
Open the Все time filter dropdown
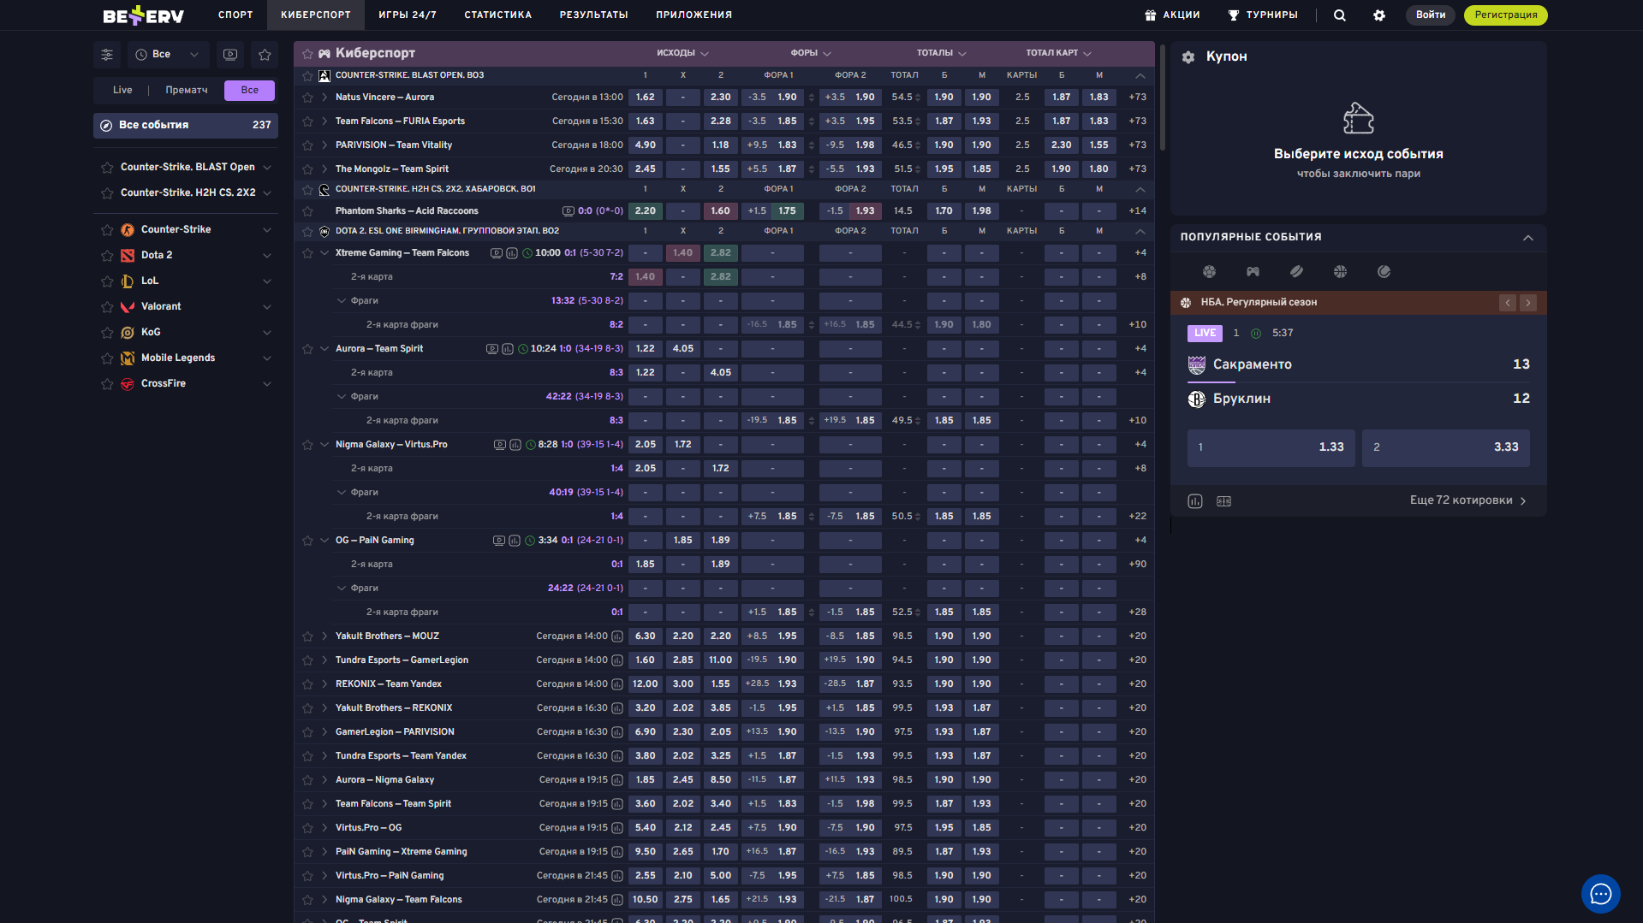(x=168, y=55)
